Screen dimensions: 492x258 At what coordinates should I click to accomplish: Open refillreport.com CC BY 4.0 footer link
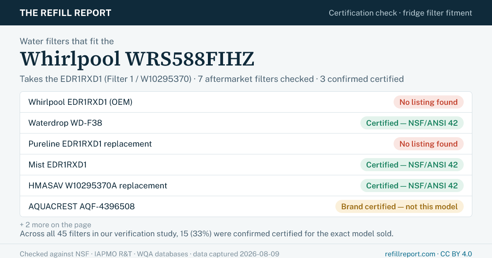(x=428, y=254)
